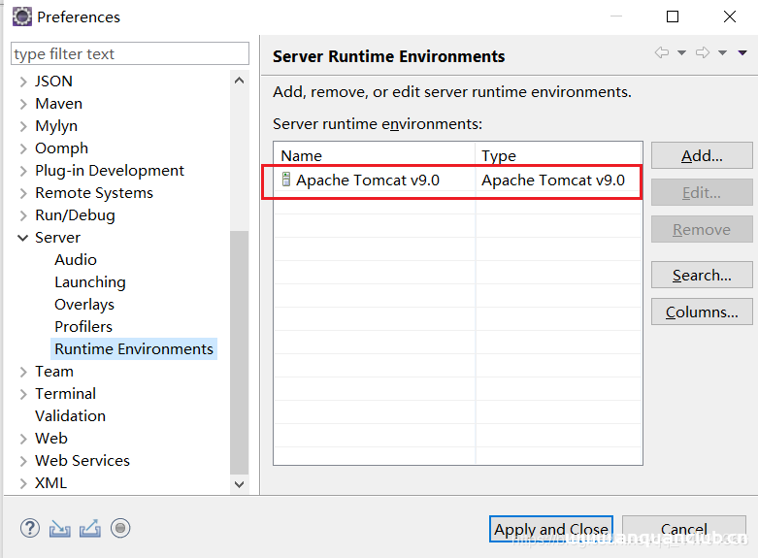Image resolution: width=758 pixels, height=558 pixels.
Task: Expand the Web Services tree node
Action: [23, 461]
